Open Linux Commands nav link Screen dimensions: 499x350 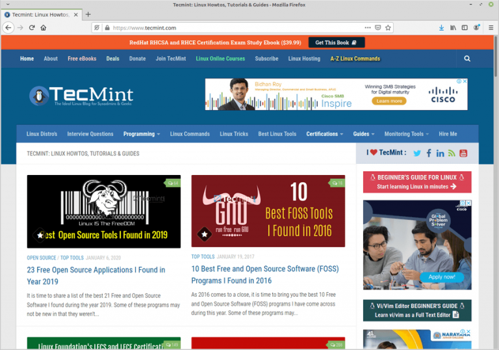[x=190, y=134]
